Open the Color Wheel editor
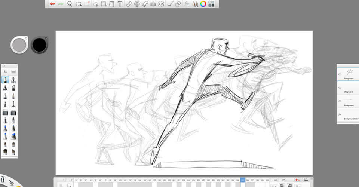Viewport: 359px width, 187px height. click(203, 4)
